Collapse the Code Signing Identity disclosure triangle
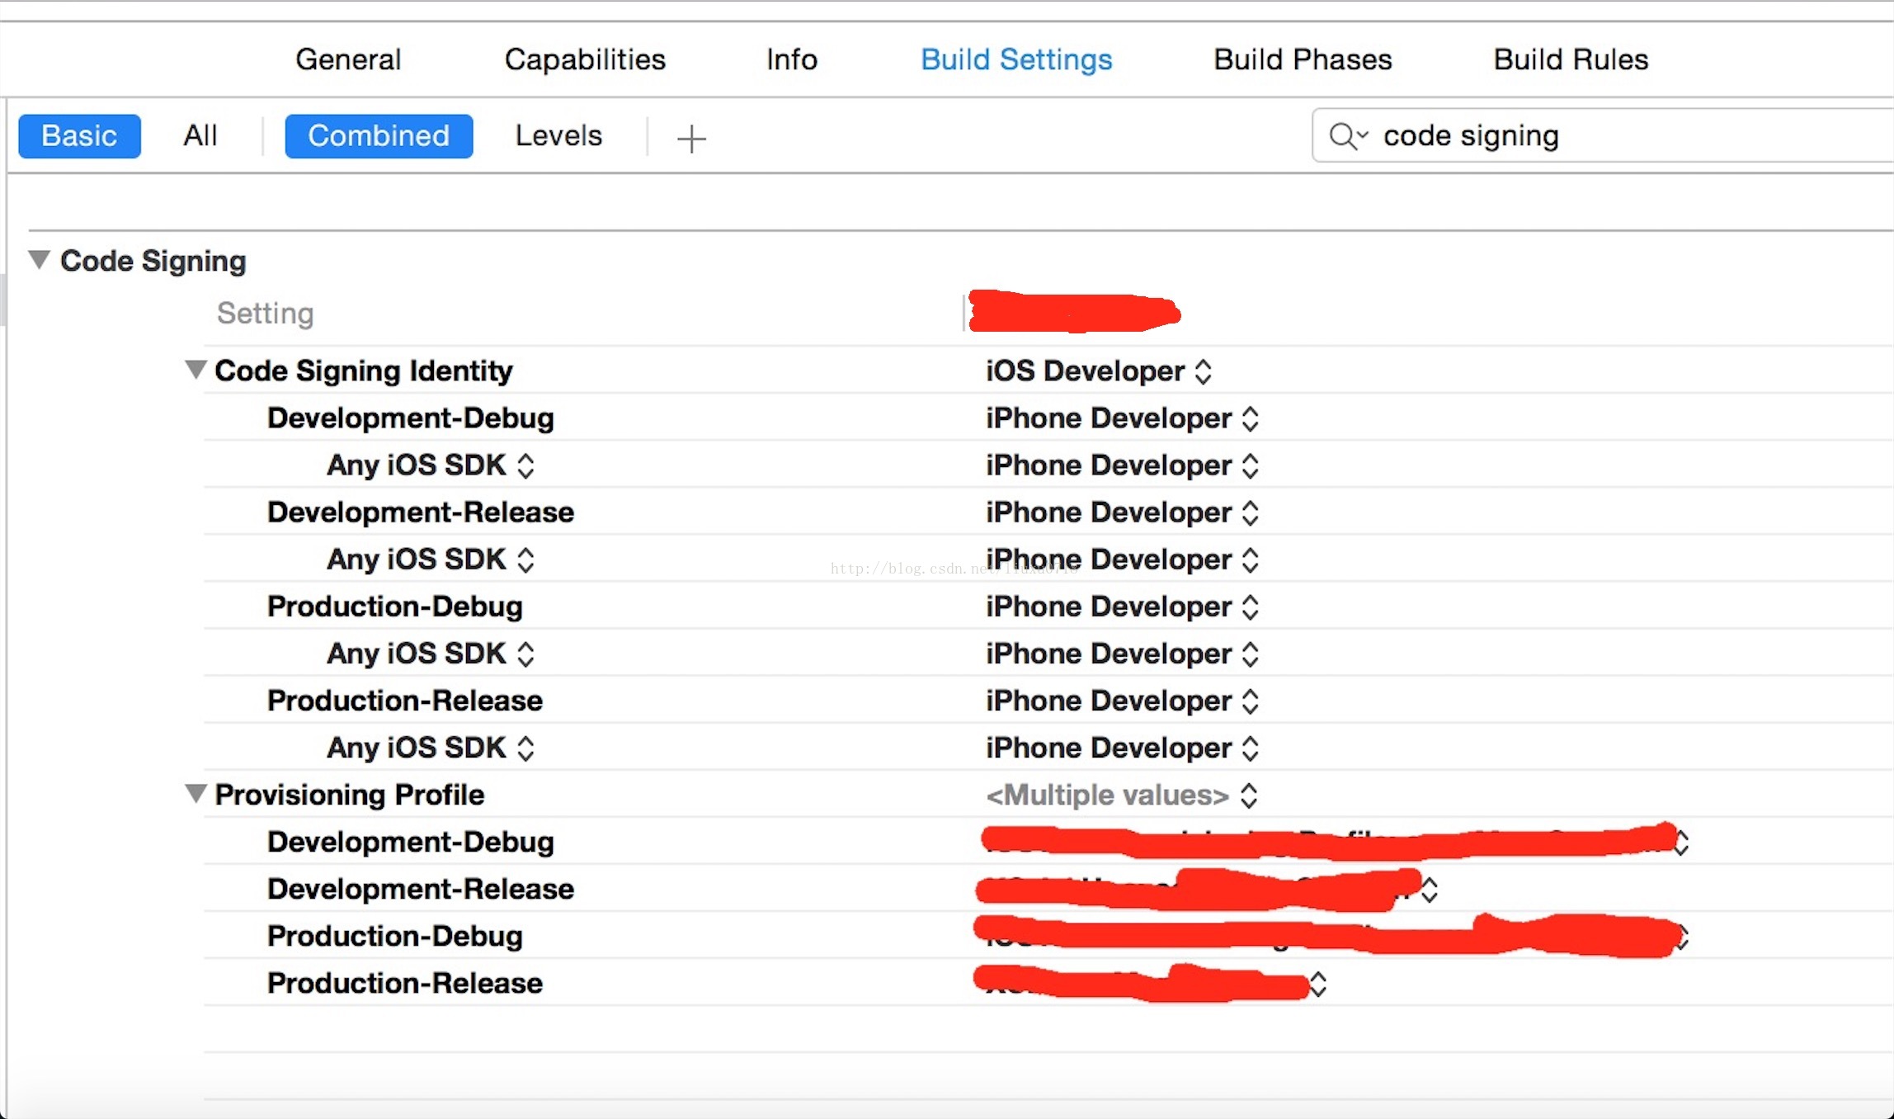 tap(196, 370)
